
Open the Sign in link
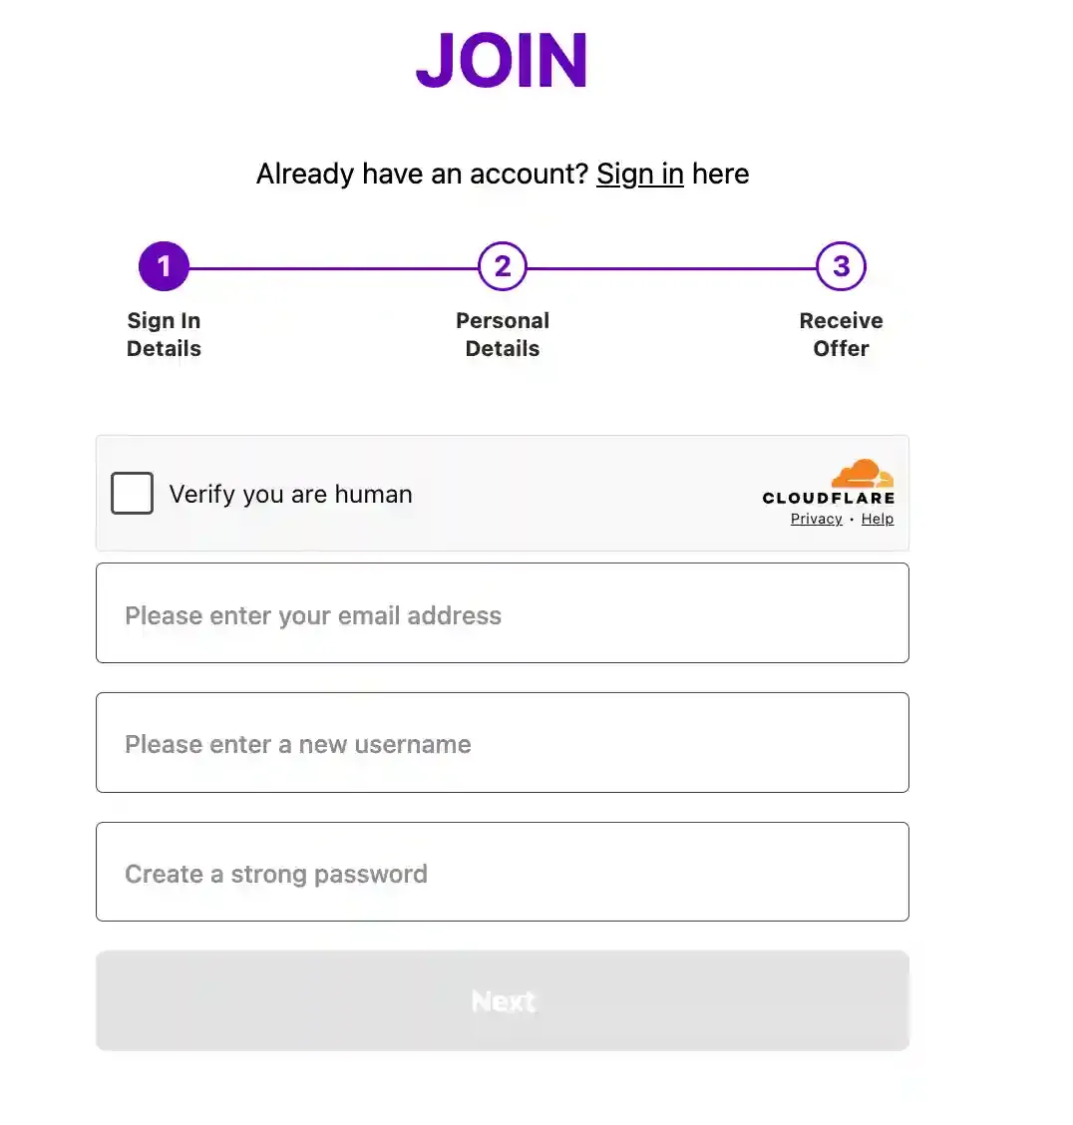(x=640, y=174)
